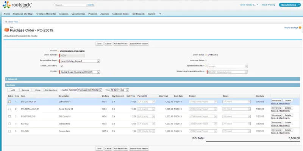Select checkbox for line 515-STD-BUY-01
This screenshot has width=303, height=151.
pyautogui.click(x=9, y=116)
